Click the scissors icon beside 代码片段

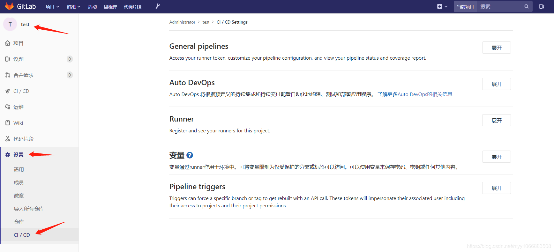[x=8, y=139]
